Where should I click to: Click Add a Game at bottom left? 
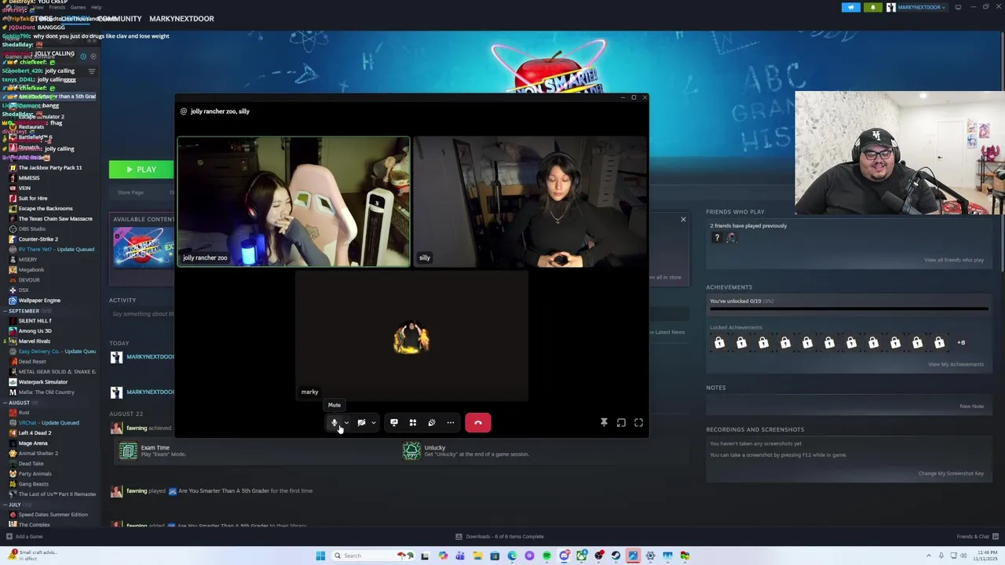coord(24,536)
